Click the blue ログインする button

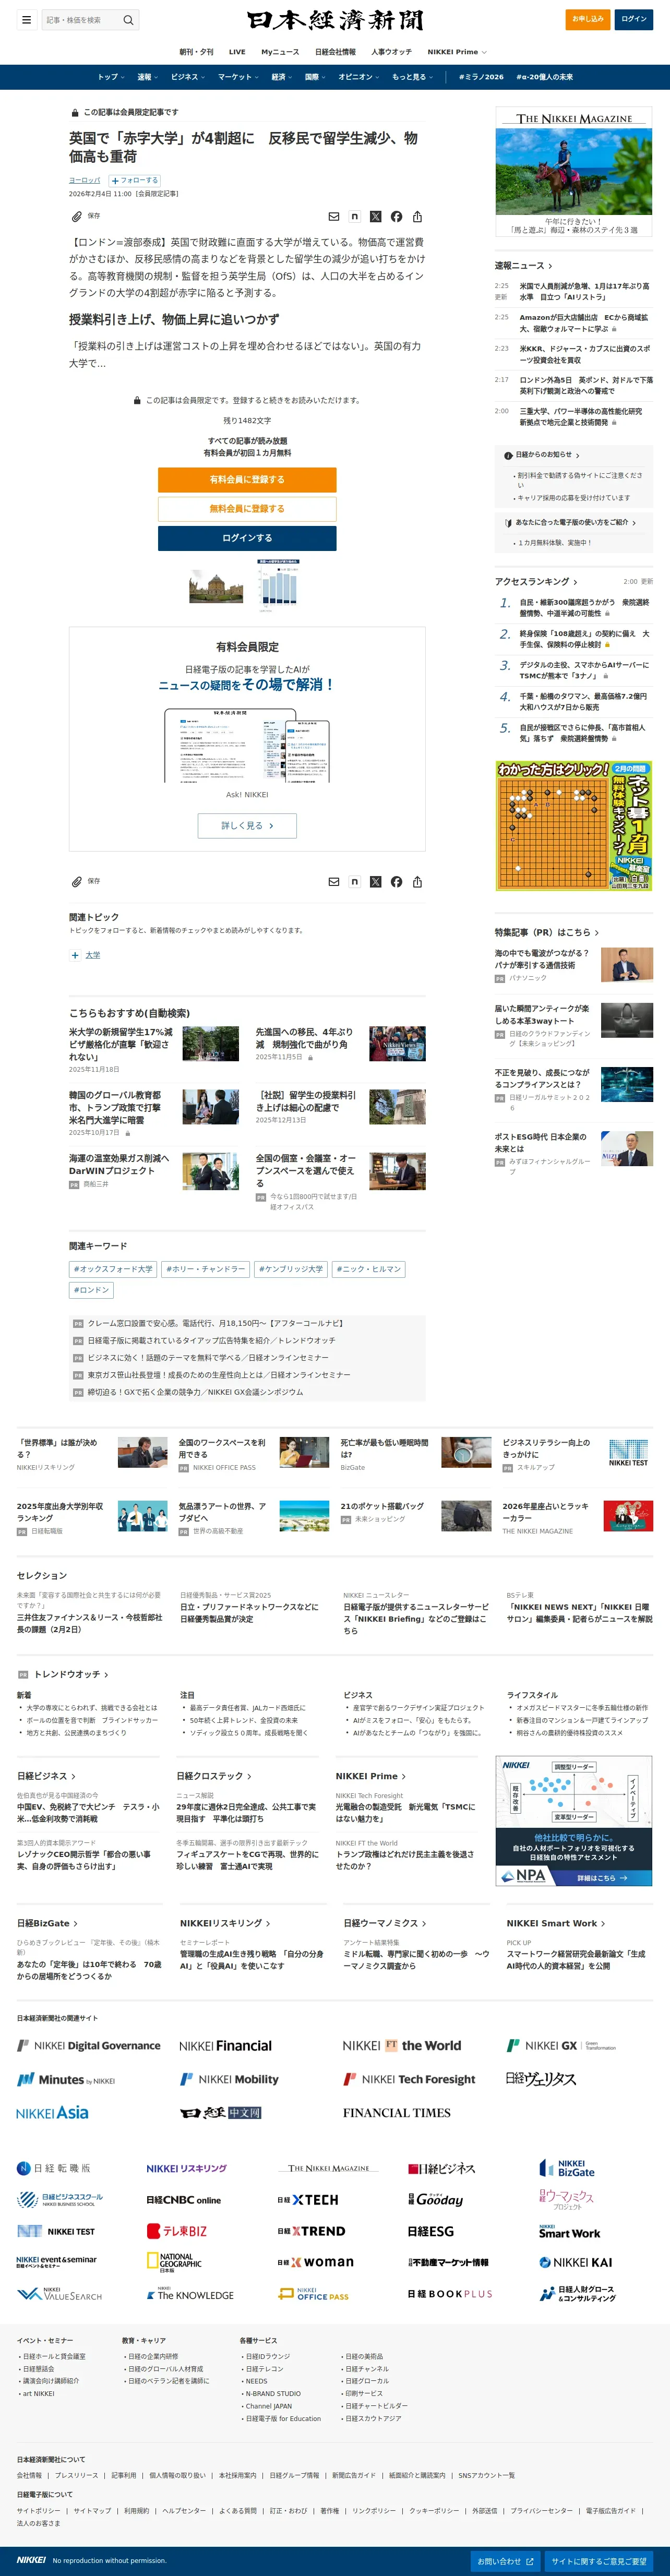pos(247,538)
